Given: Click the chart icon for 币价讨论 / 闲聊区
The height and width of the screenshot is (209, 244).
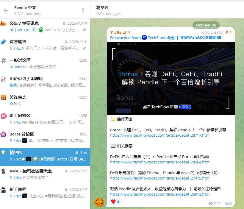Looking at the screenshot, I should (x=4, y=79).
